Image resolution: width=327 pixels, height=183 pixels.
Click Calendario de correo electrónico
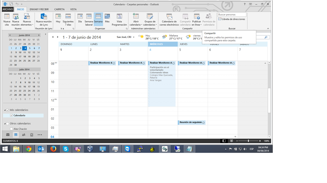[169, 20]
